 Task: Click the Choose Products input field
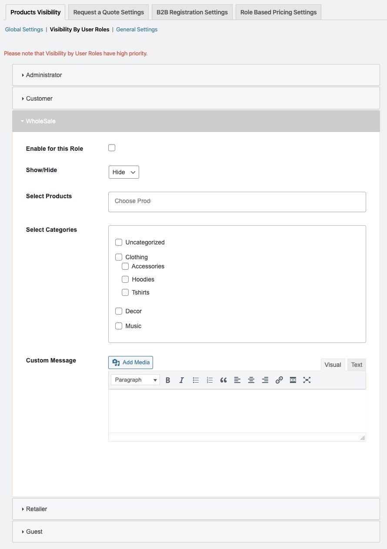point(237,202)
